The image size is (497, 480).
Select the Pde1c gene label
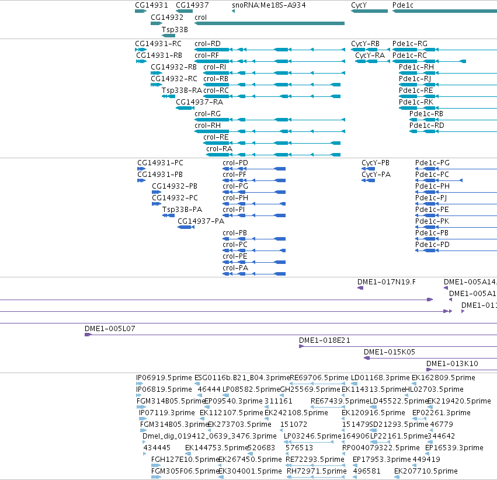(402, 5)
